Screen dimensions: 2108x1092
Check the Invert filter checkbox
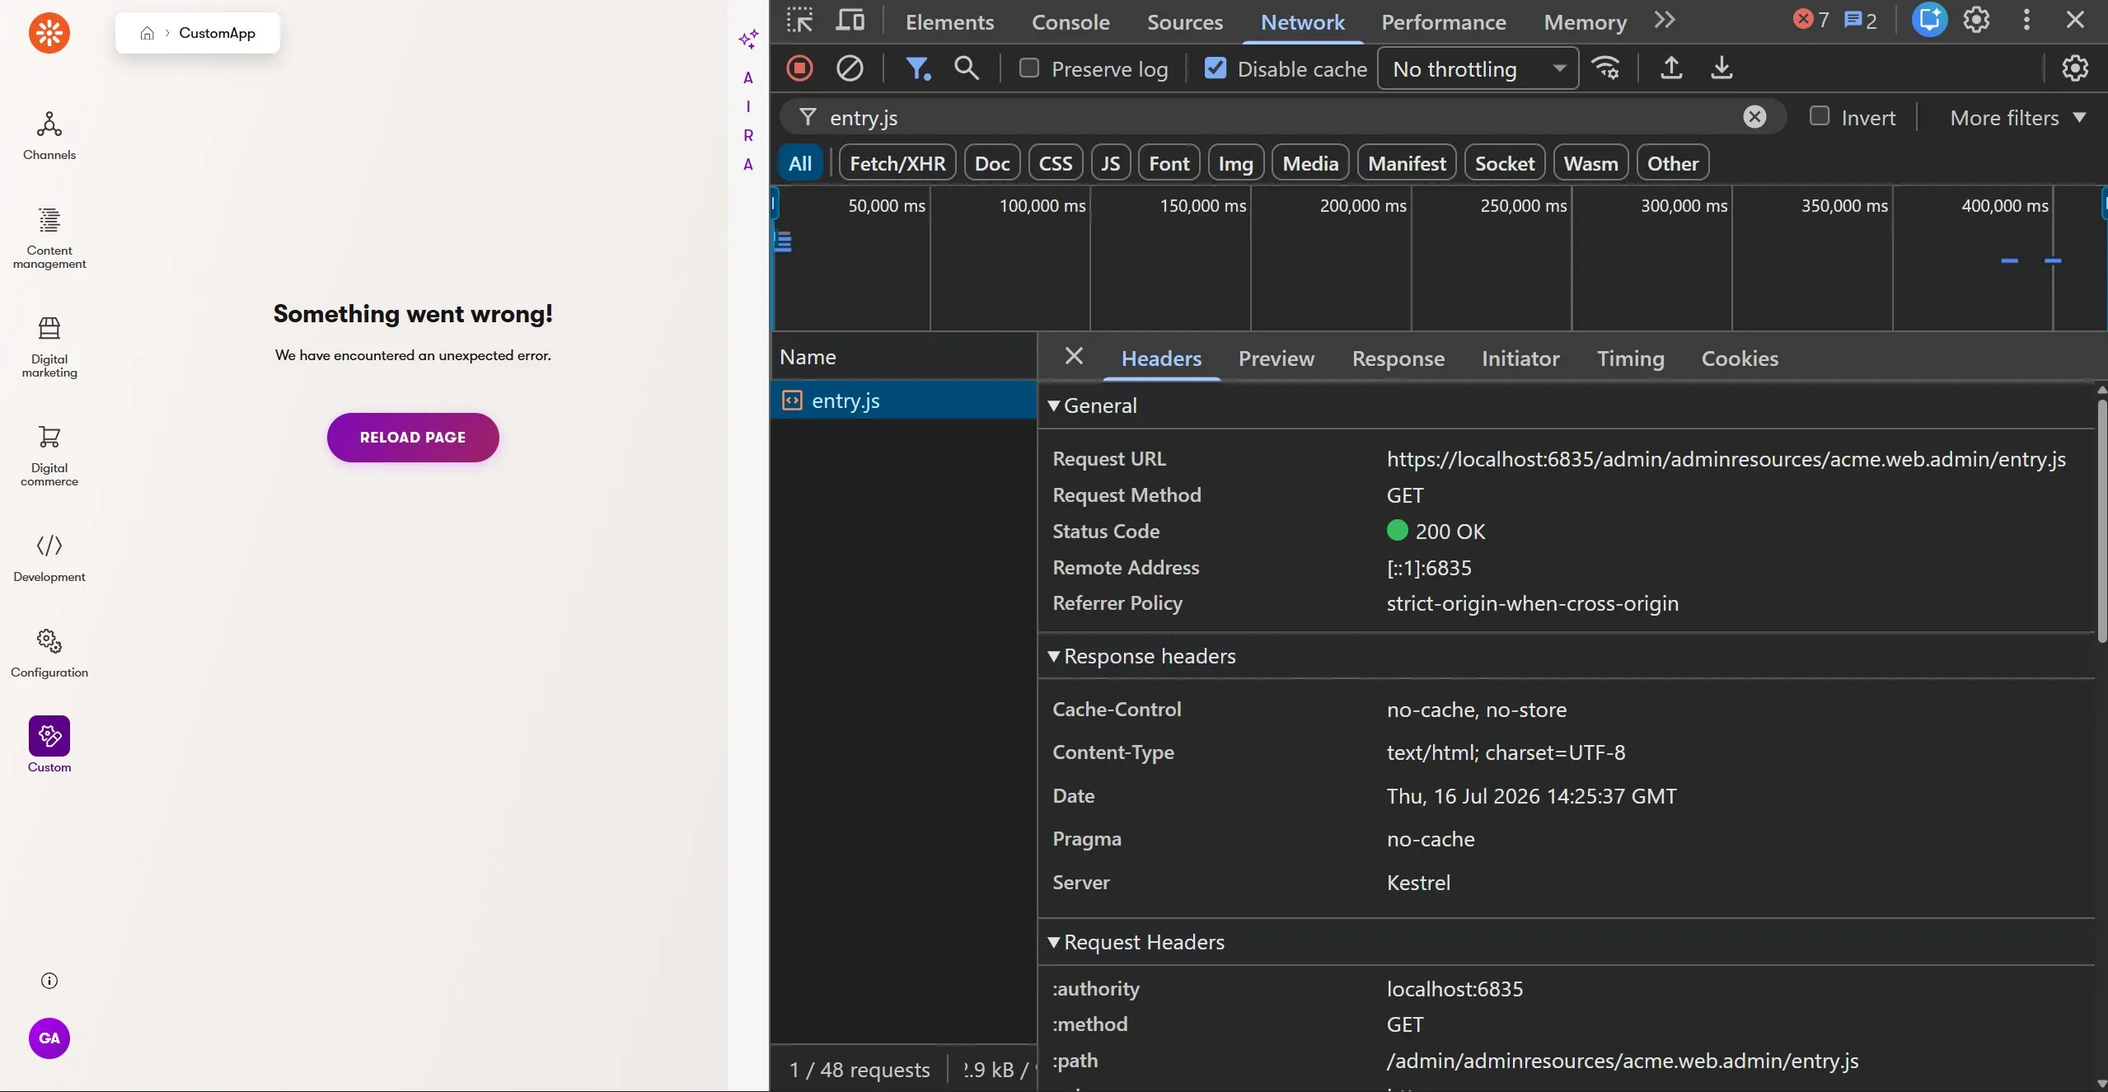(1820, 117)
